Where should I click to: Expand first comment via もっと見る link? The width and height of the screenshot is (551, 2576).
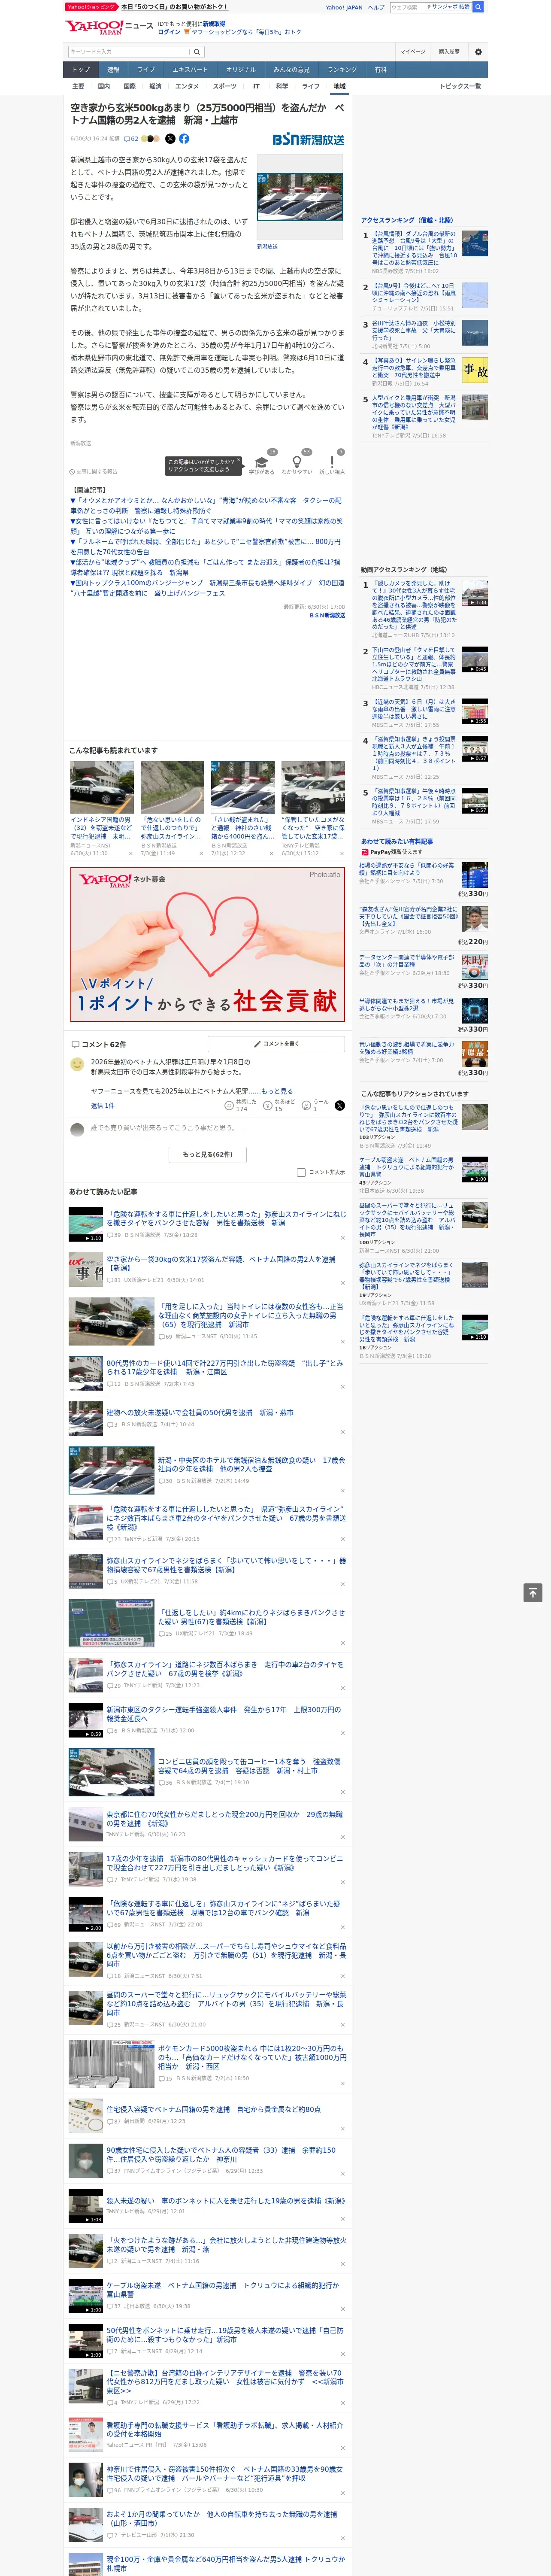(277, 1091)
